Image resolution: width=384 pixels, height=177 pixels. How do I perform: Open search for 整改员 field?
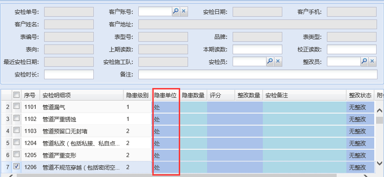pyautogui.click(x=364, y=61)
